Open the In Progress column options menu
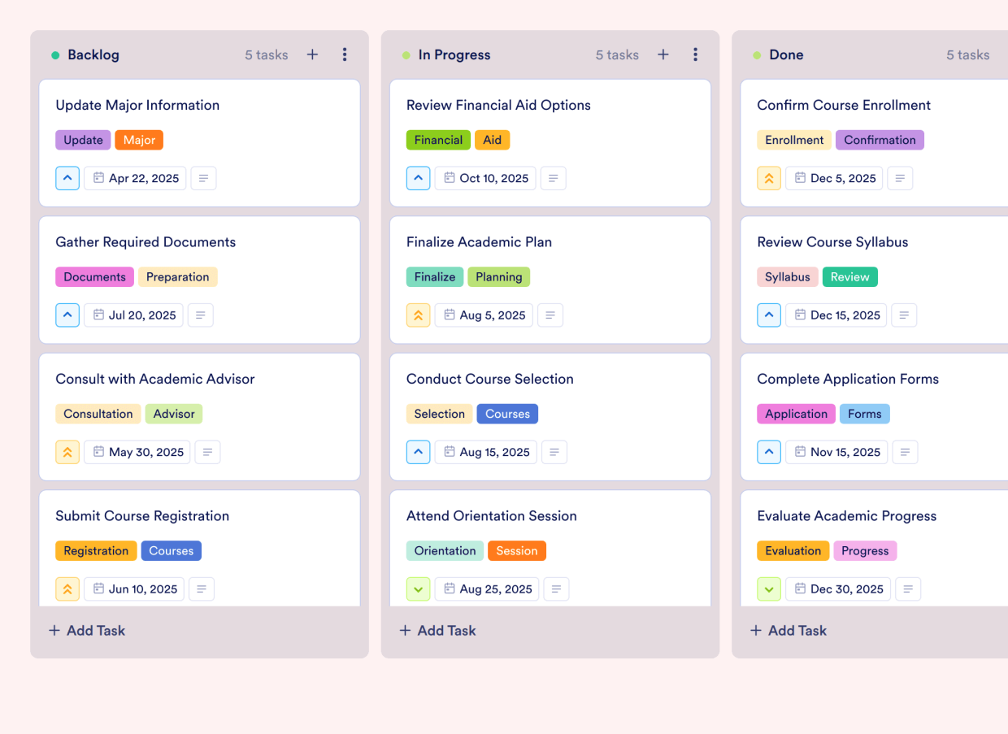The width and height of the screenshot is (1008, 734). click(x=696, y=54)
